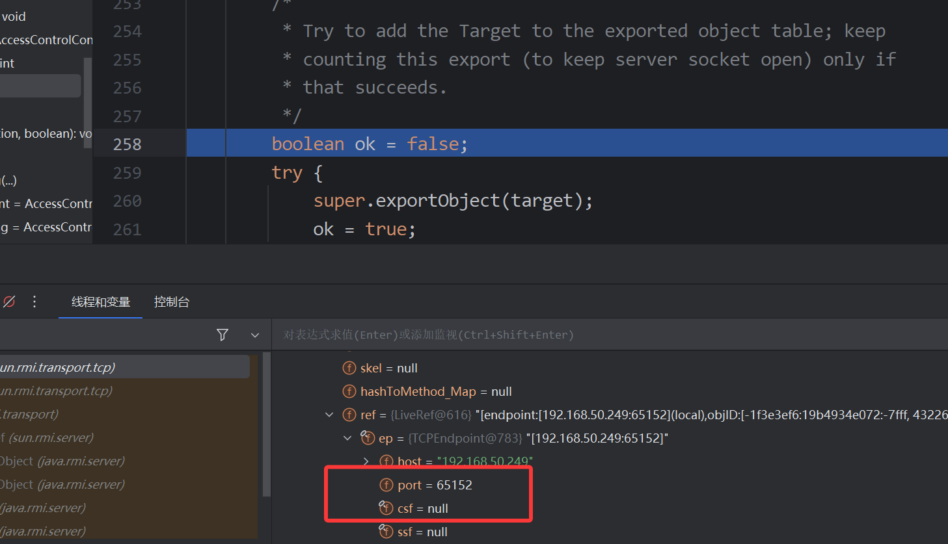
Task: Select the highlighted top stack frame
Action: point(124,367)
